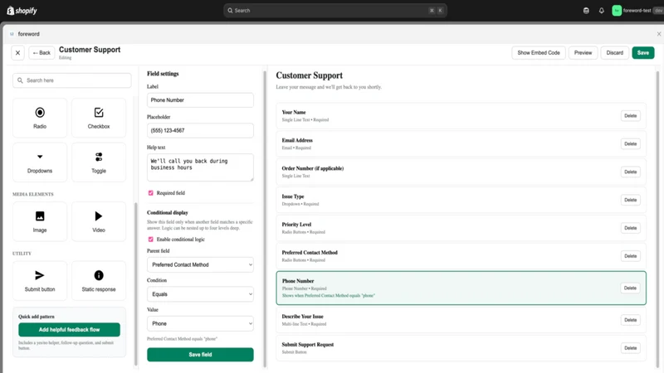
Task: Delete the Issue Type field
Action: coord(630,200)
